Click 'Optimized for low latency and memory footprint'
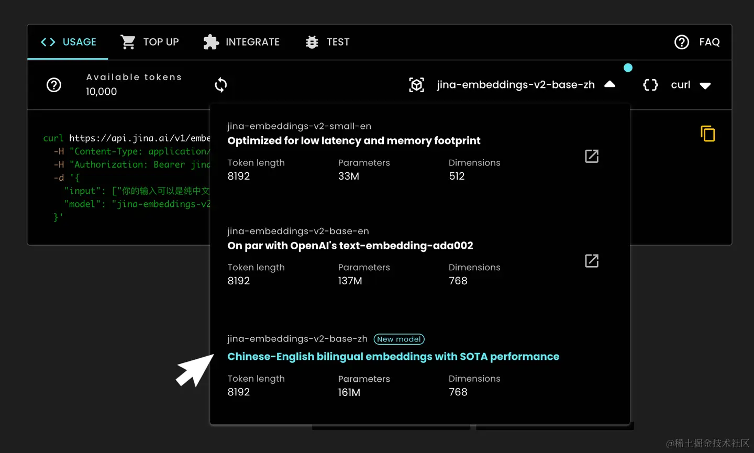Viewport: 754px width, 453px height. tap(354, 141)
